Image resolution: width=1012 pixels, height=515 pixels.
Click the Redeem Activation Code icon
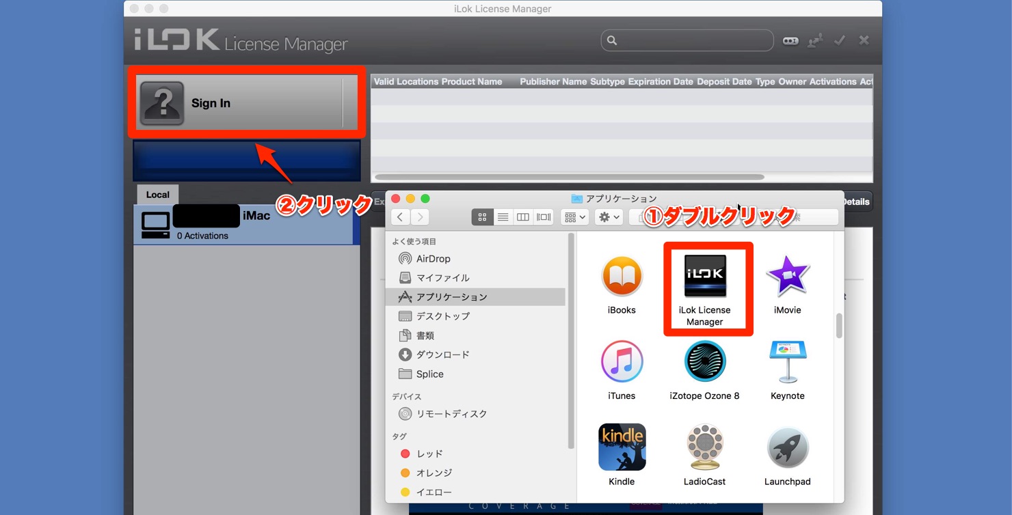(x=790, y=41)
